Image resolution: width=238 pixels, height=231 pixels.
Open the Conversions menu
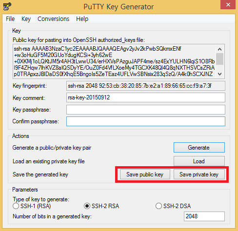point(53,19)
